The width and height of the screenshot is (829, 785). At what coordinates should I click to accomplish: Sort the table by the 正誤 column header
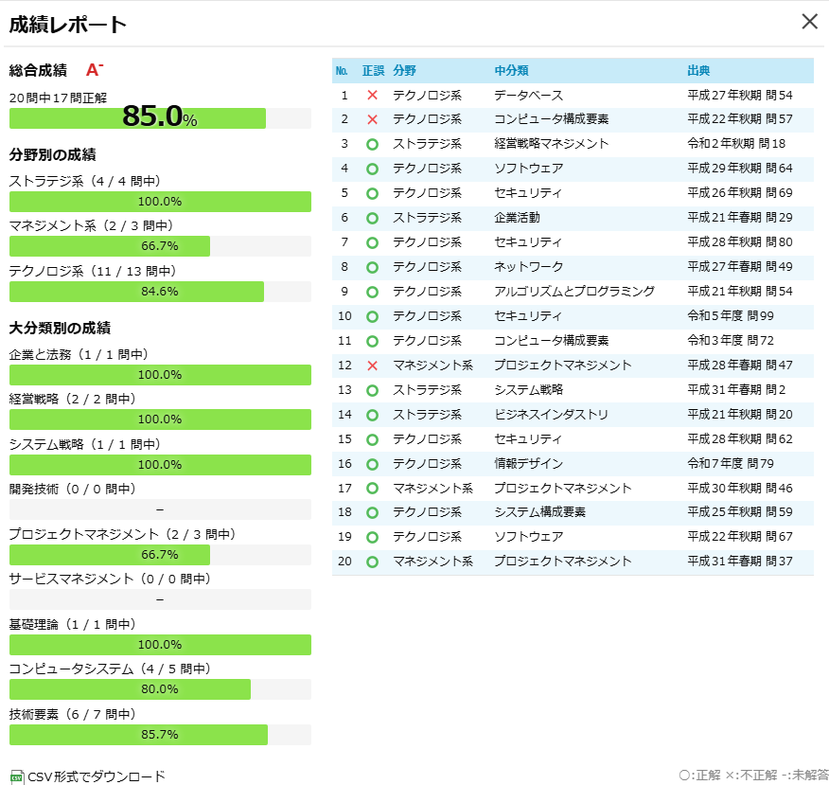point(374,70)
